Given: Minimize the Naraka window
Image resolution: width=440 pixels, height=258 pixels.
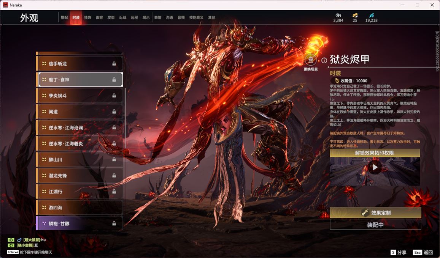Looking at the screenshot, I should (403, 5).
